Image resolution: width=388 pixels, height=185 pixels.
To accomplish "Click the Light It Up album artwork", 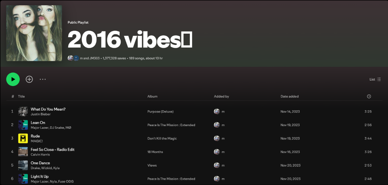I will (x=23, y=179).
